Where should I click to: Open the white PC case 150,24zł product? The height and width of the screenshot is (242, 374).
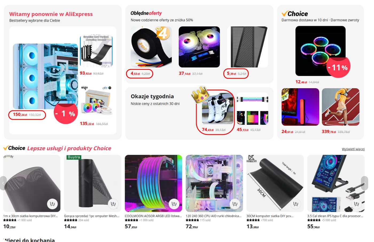(x=45, y=76)
